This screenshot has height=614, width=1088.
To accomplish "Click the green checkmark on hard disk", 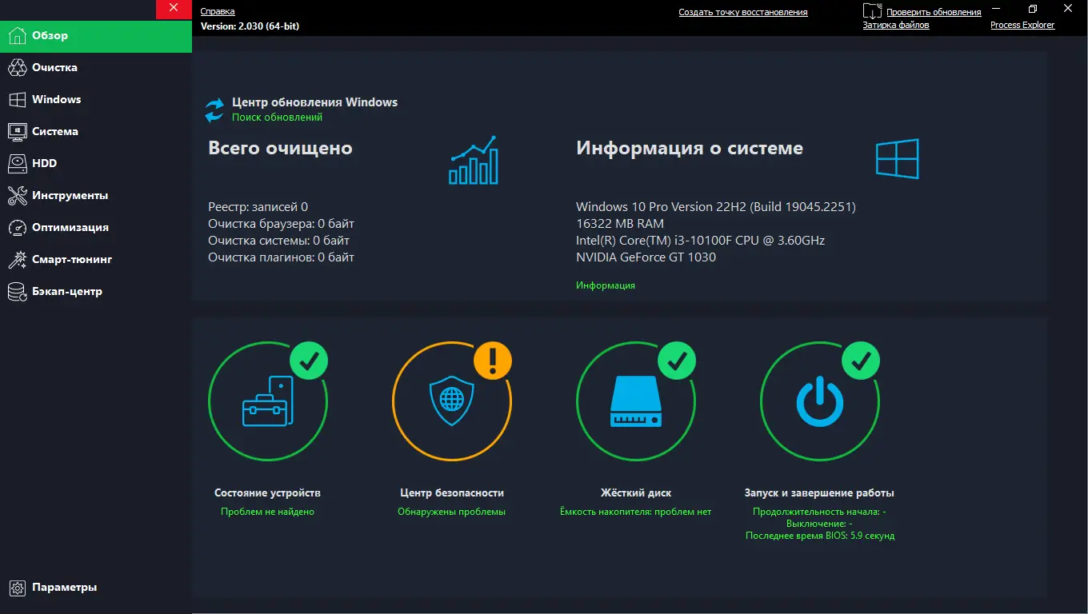I will (x=677, y=361).
